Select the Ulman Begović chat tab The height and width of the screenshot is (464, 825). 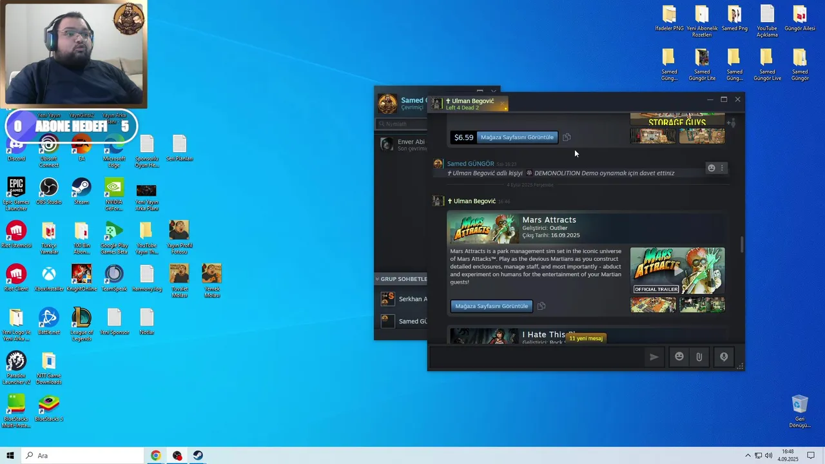(469, 104)
